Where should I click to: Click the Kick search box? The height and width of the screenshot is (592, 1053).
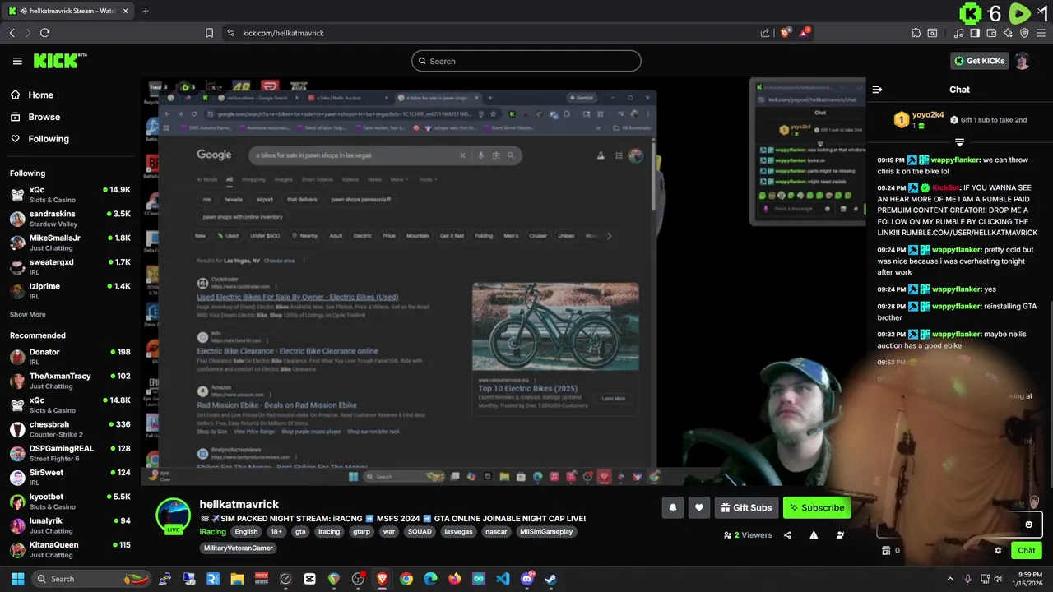point(526,61)
